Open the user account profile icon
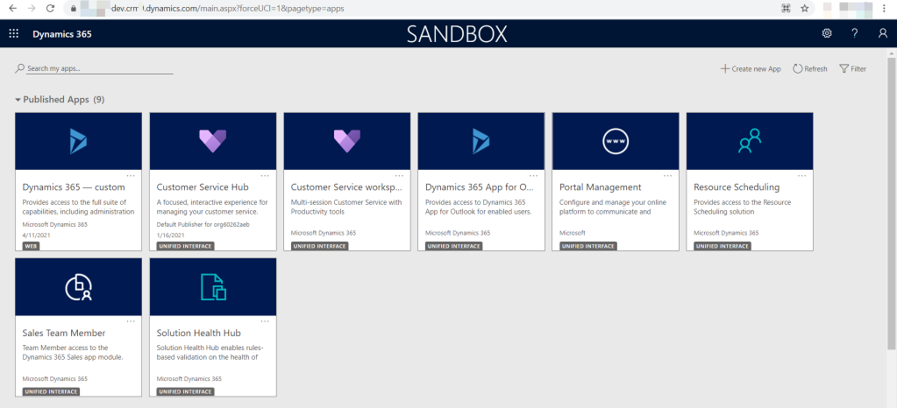Viewport: 897px width, 408px height. pyautogui.click(x=883, y=34)
